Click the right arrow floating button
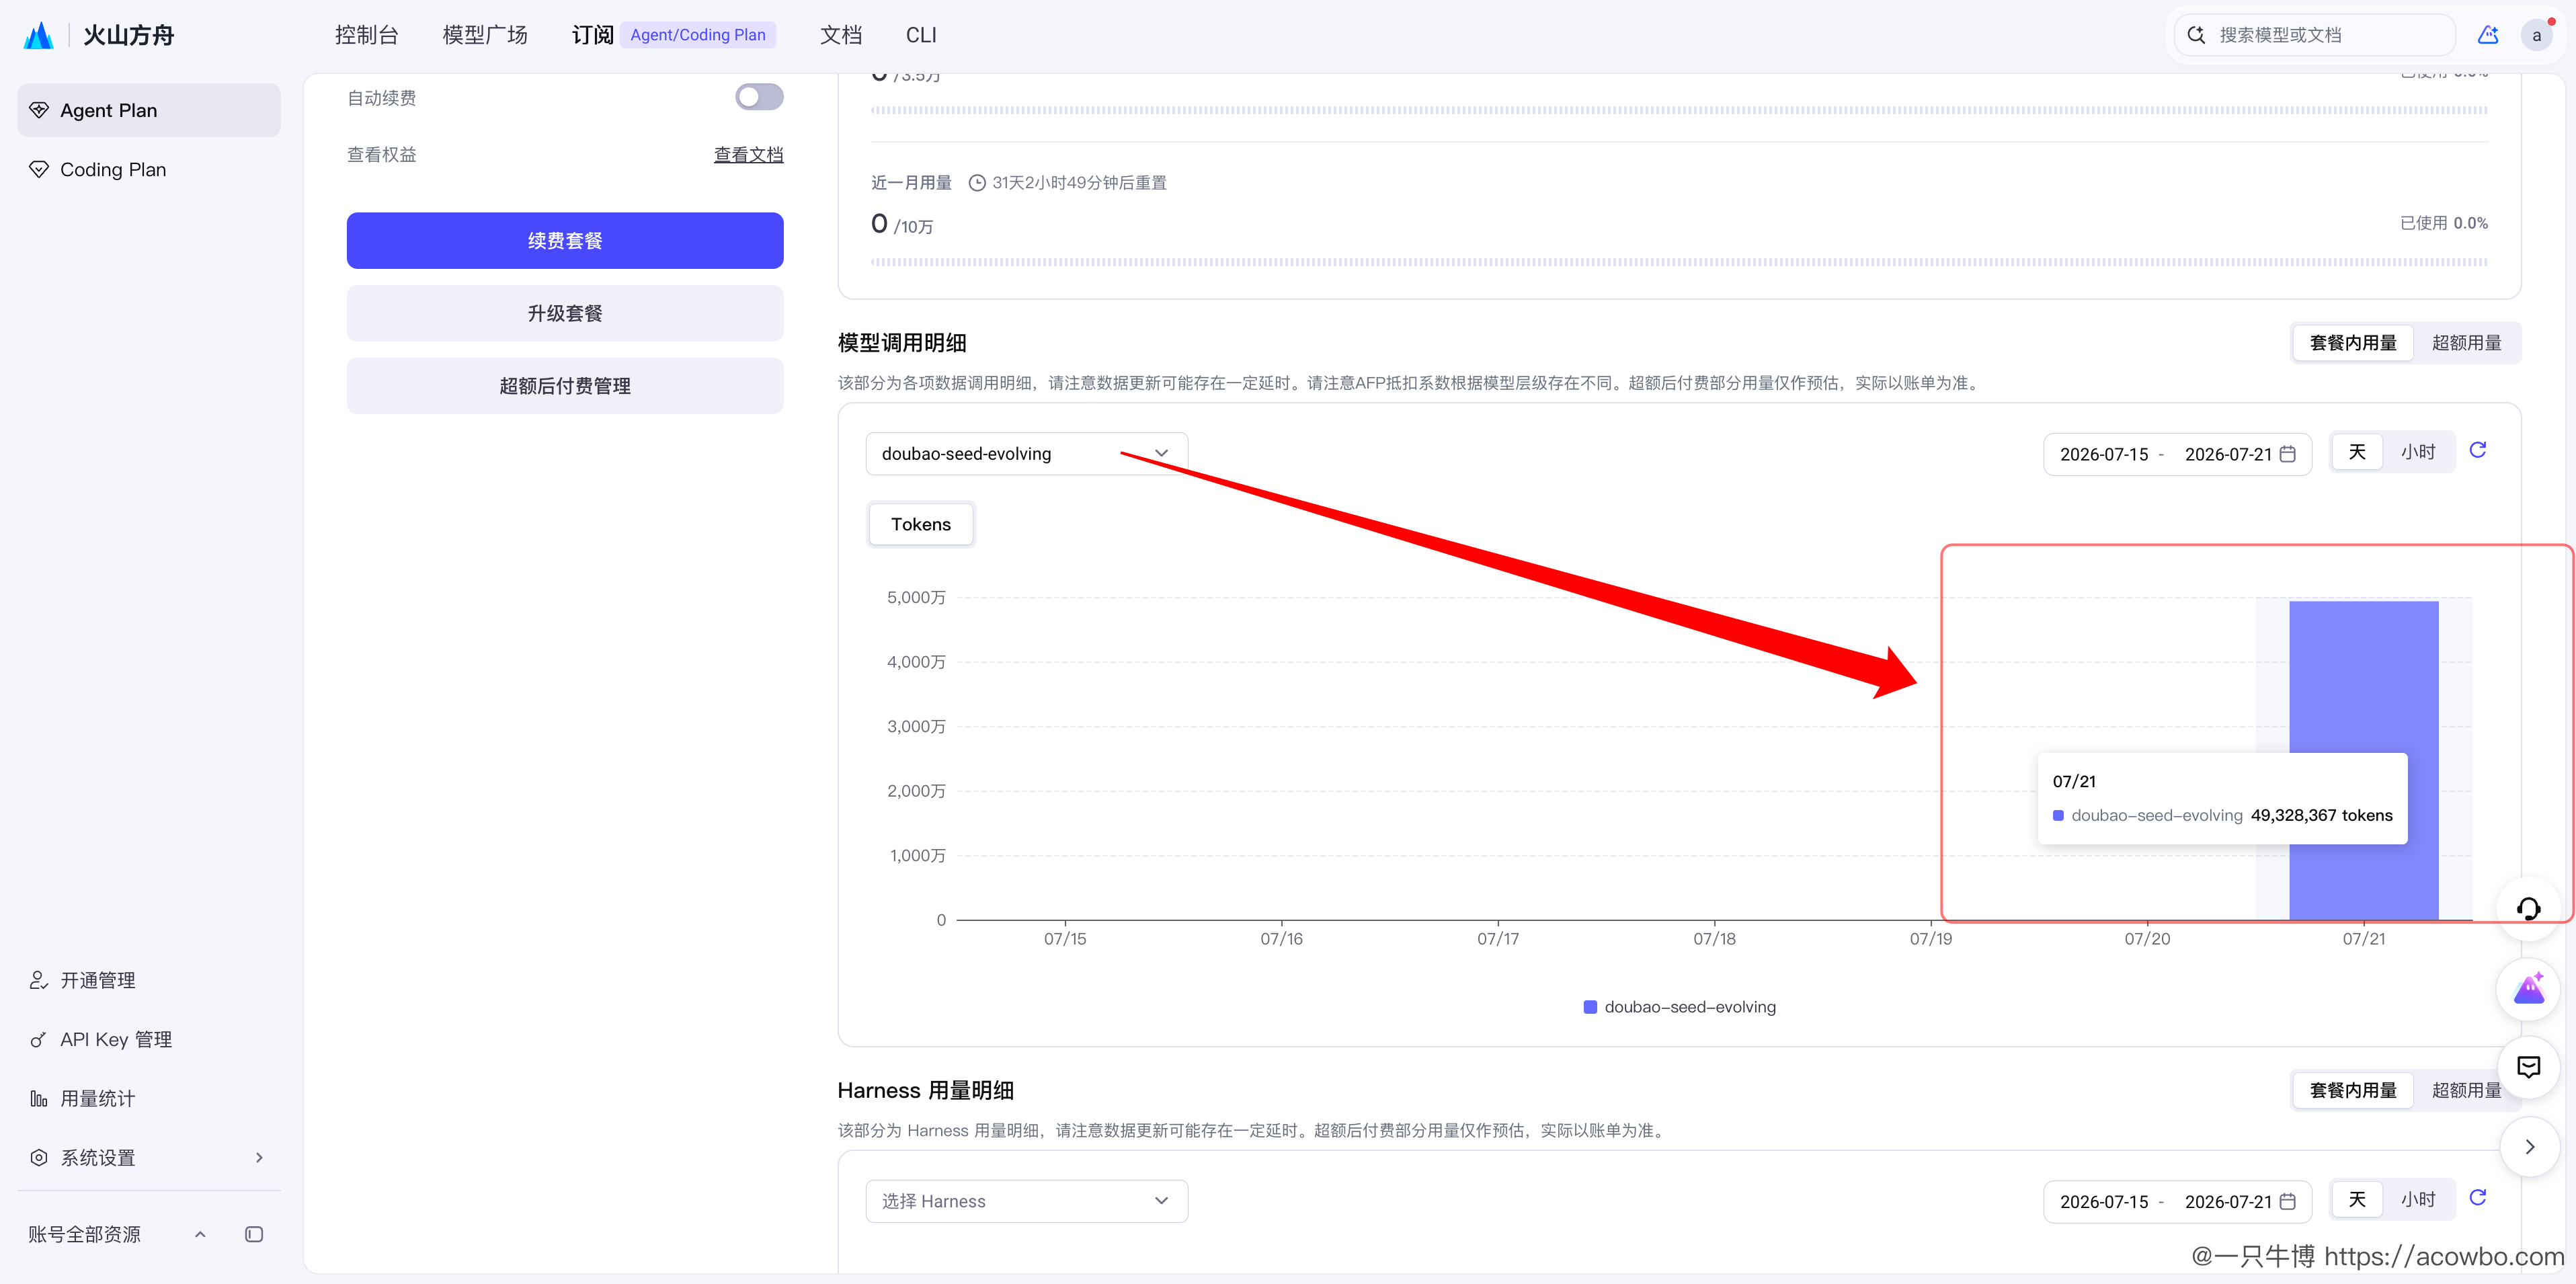The width and height of the screenshot is (2576, 1284). [x=2529, y=1146]
